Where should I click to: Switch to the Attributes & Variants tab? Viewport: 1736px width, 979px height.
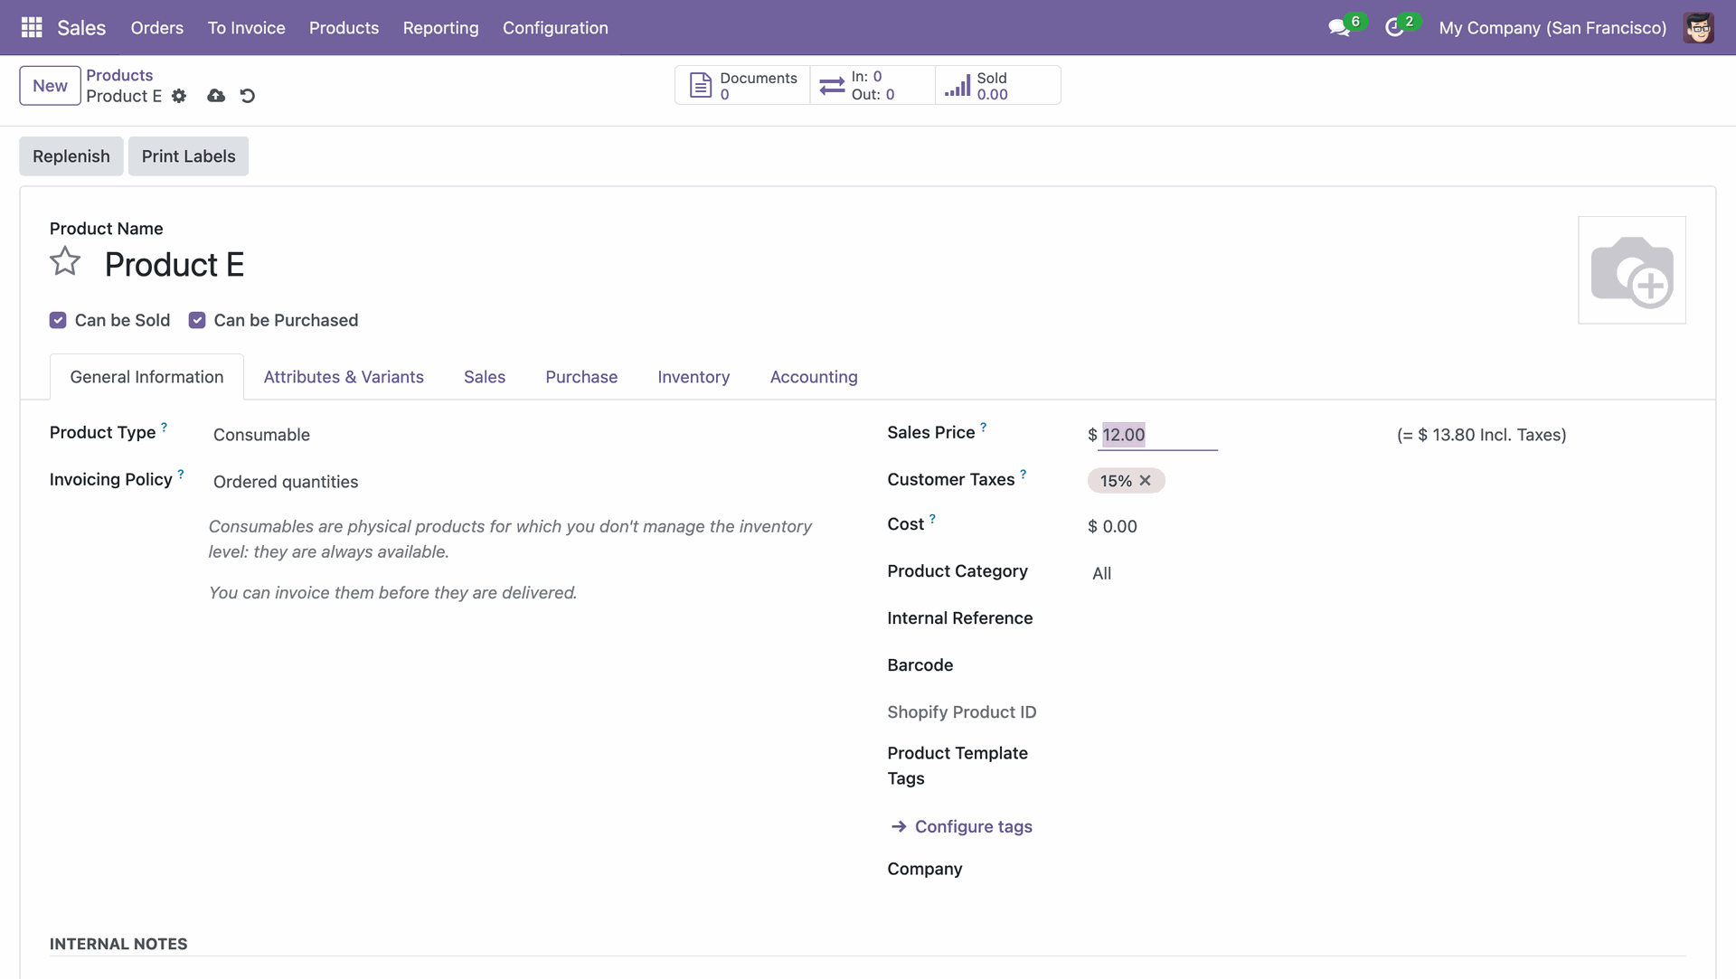[344, 377]
